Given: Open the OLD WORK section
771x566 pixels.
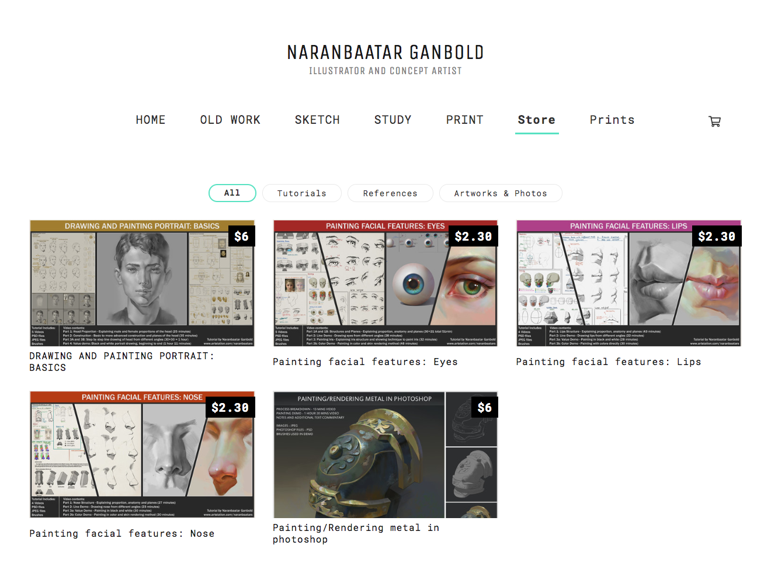Looking at the screenshot, I should point(230,120).
